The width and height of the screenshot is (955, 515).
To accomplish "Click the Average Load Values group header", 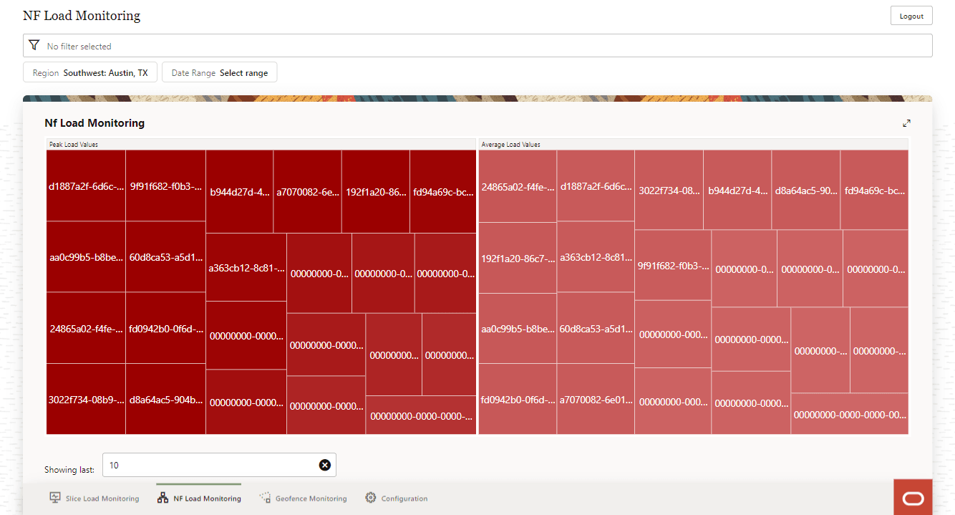I will (x=694, y=144).
